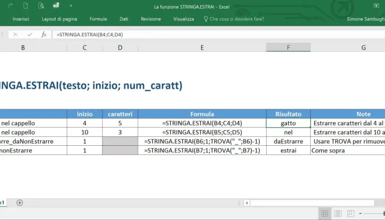Select the cell 'rre_daNonEstrarre'
Image resolution: width=385 pixels, height=220 pixels.
(33, 141)
